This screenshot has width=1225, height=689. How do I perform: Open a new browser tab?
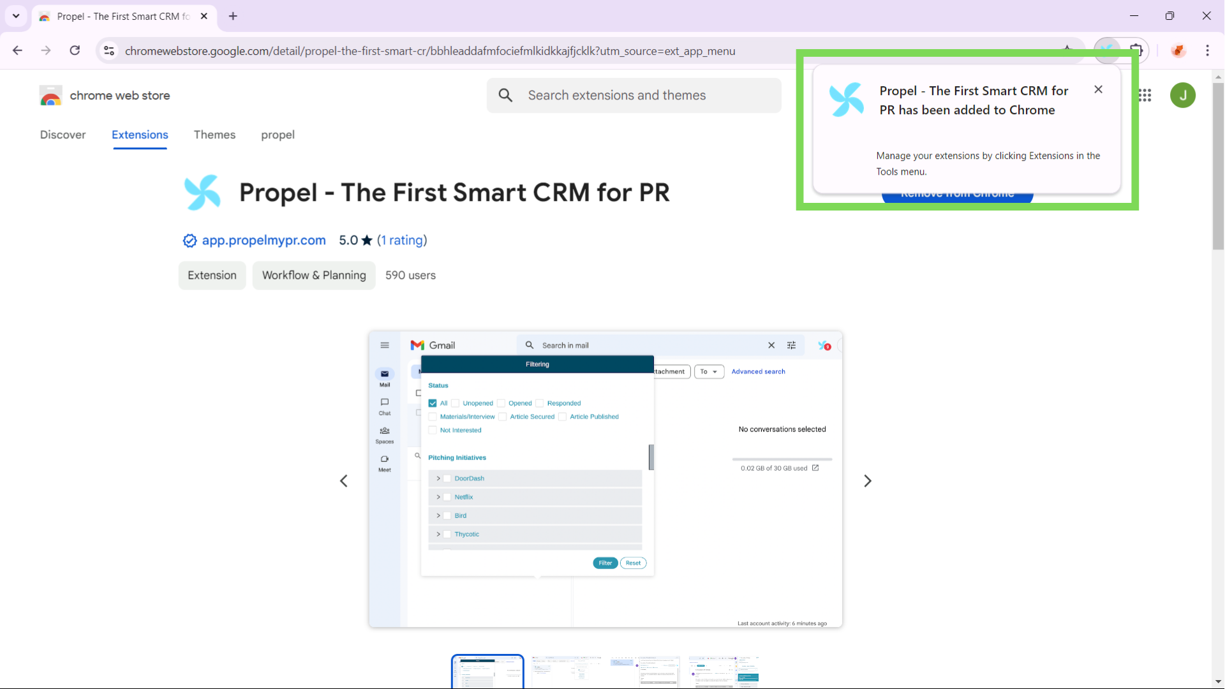click(233, 16)
